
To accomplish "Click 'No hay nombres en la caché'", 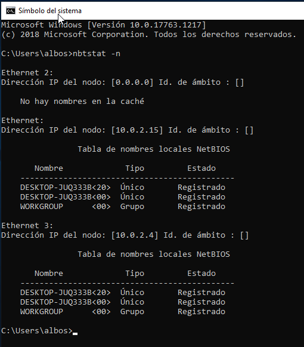I will click(82, 101).
